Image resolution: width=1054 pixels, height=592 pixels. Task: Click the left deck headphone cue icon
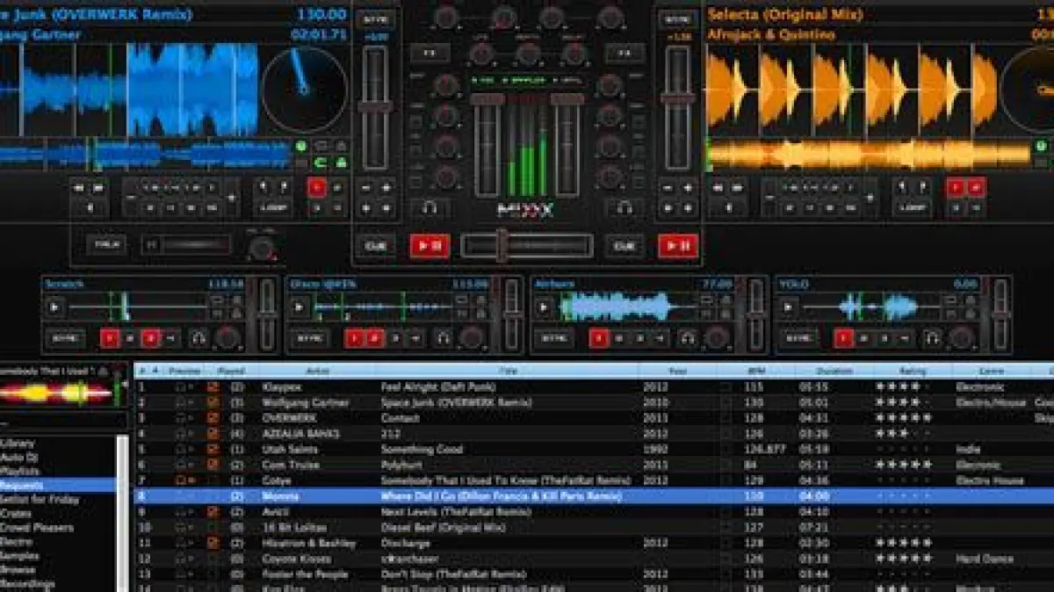point(430,208)
